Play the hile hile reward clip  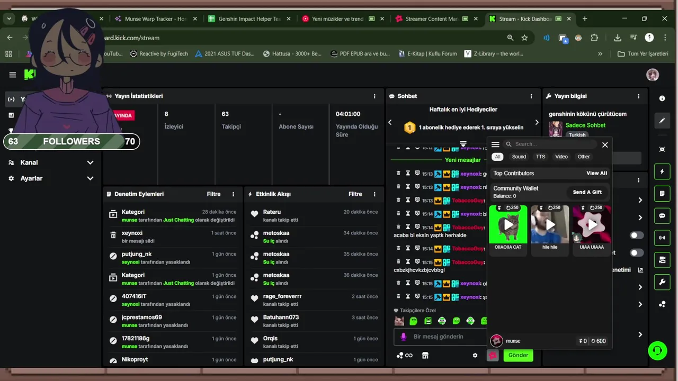[550, 224]
